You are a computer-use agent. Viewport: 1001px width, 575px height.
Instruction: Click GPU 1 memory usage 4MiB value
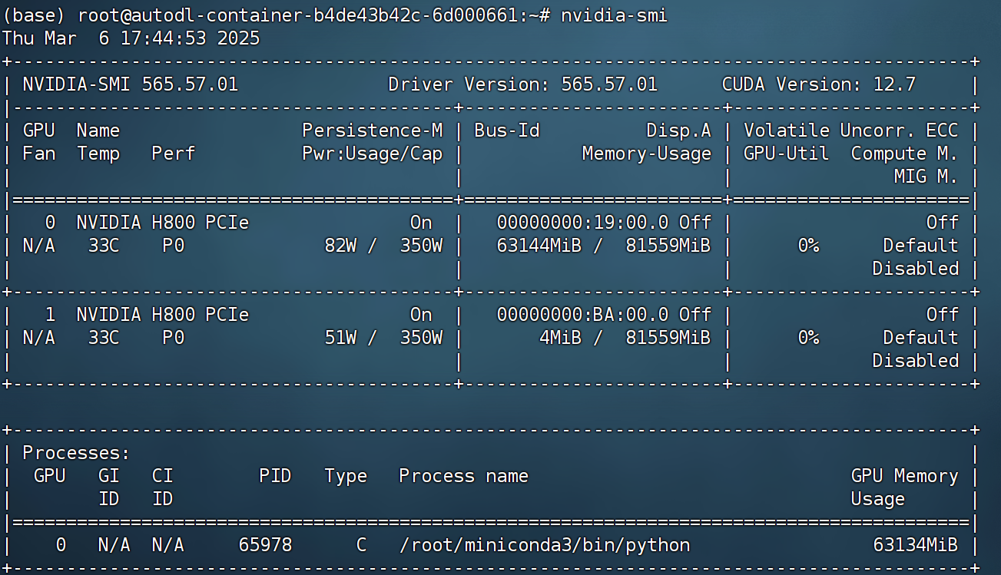click(566, 338)
